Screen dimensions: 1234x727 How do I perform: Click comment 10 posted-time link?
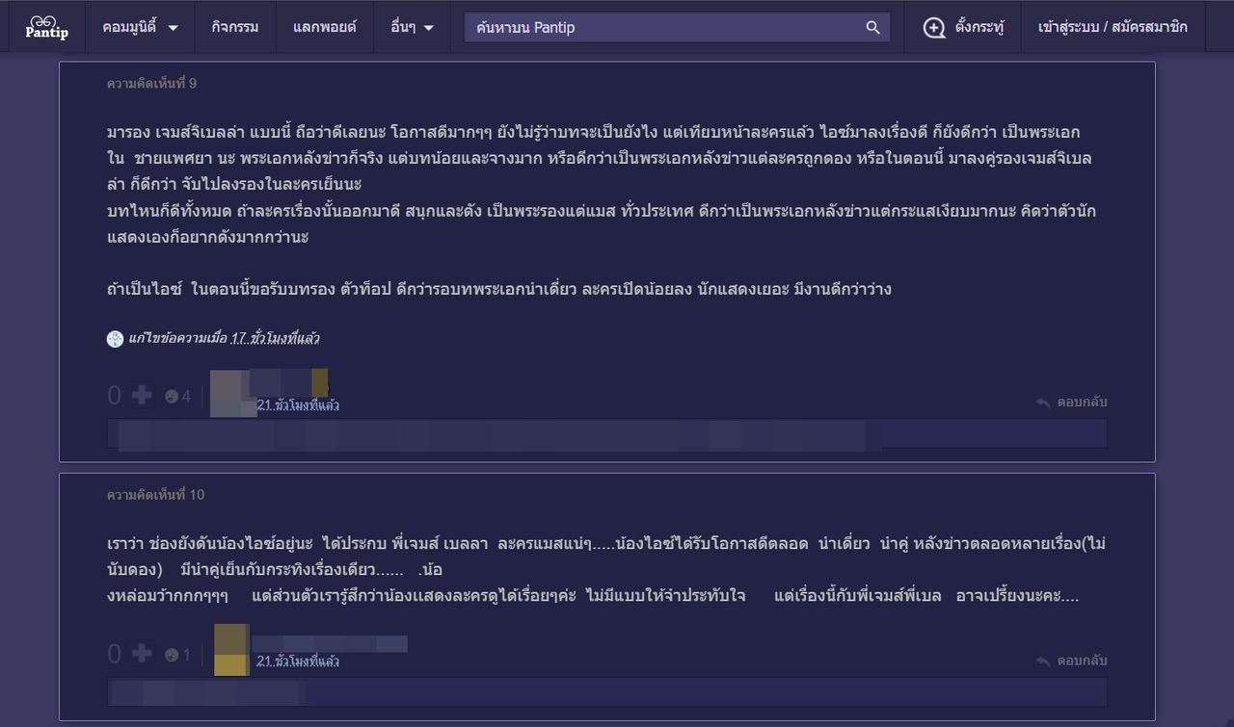pos(298,662)
